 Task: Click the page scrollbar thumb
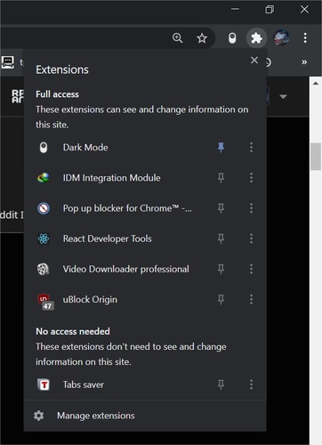tap(316, 157)
